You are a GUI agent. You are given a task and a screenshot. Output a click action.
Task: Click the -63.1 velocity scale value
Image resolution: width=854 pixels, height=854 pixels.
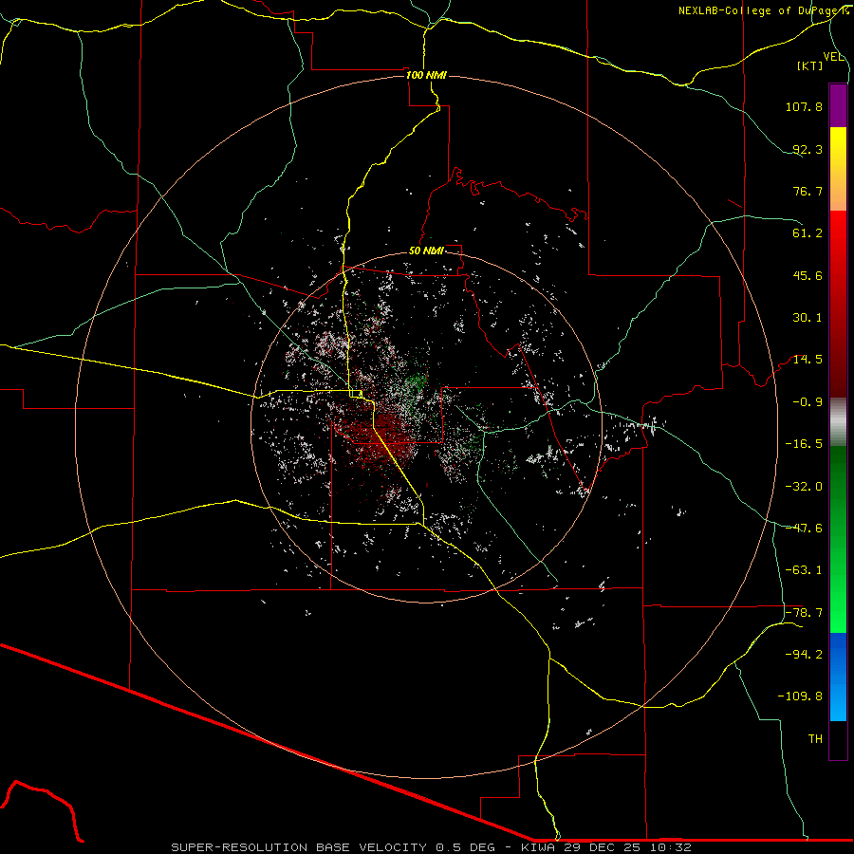804,570
